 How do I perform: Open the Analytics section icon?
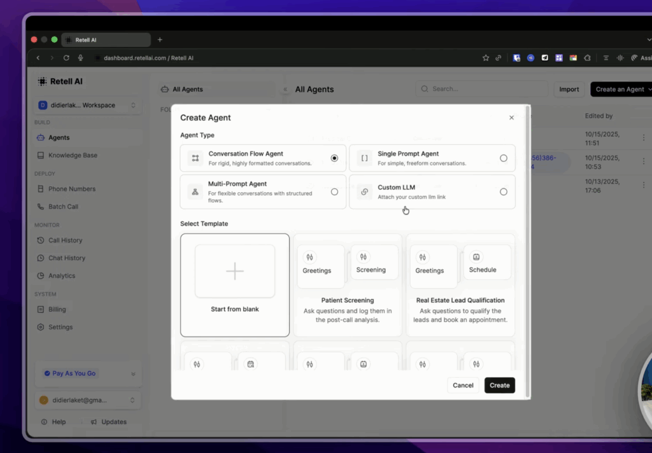pos(39,275)
